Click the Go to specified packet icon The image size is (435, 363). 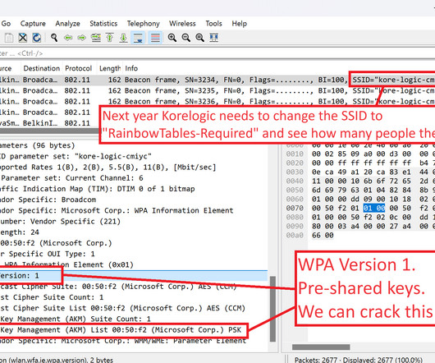point(96,38)
